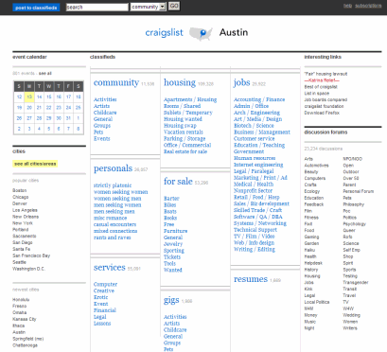This screenshot has height=352, width=387.
Task: Open Financial under services
Action: [x=105, y=310]
